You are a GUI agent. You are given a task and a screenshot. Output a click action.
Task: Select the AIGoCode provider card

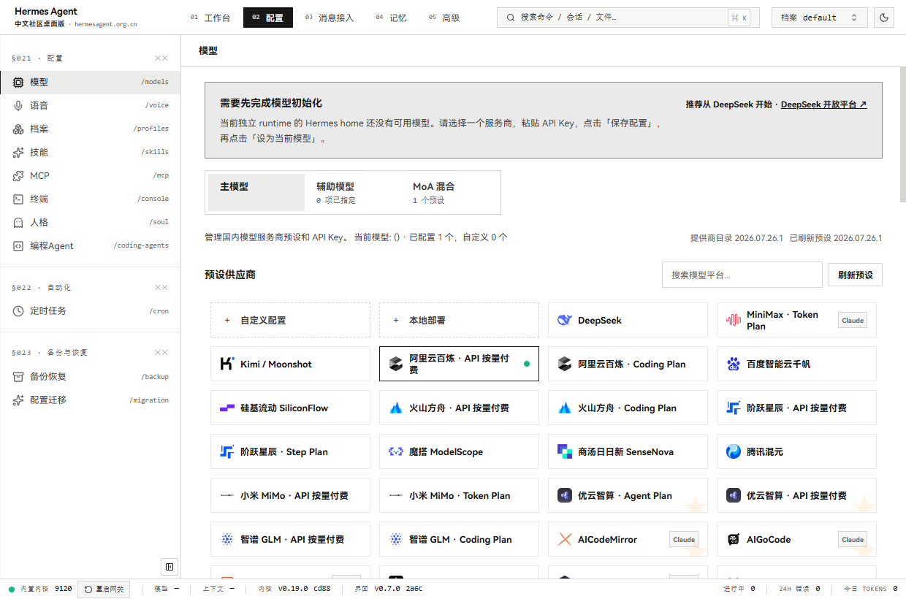click(796, 539)
